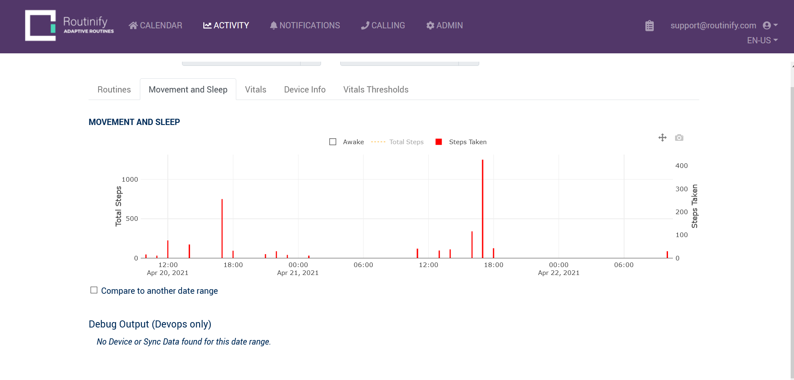
Task: Open the Notifications page
Action: 305,25
